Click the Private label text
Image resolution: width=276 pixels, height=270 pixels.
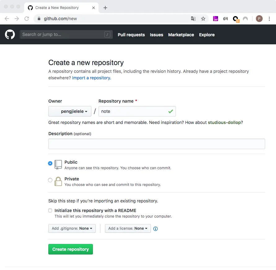pyautogui.click(x=72, y=179)
